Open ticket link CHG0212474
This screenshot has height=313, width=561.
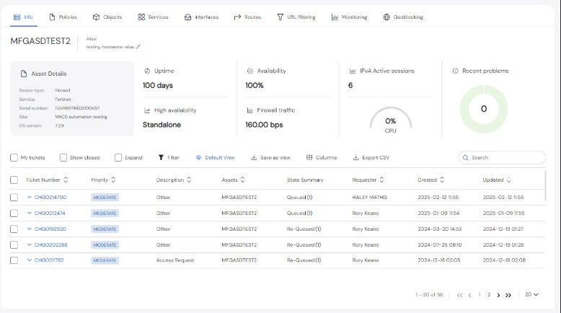click(50, 213)
